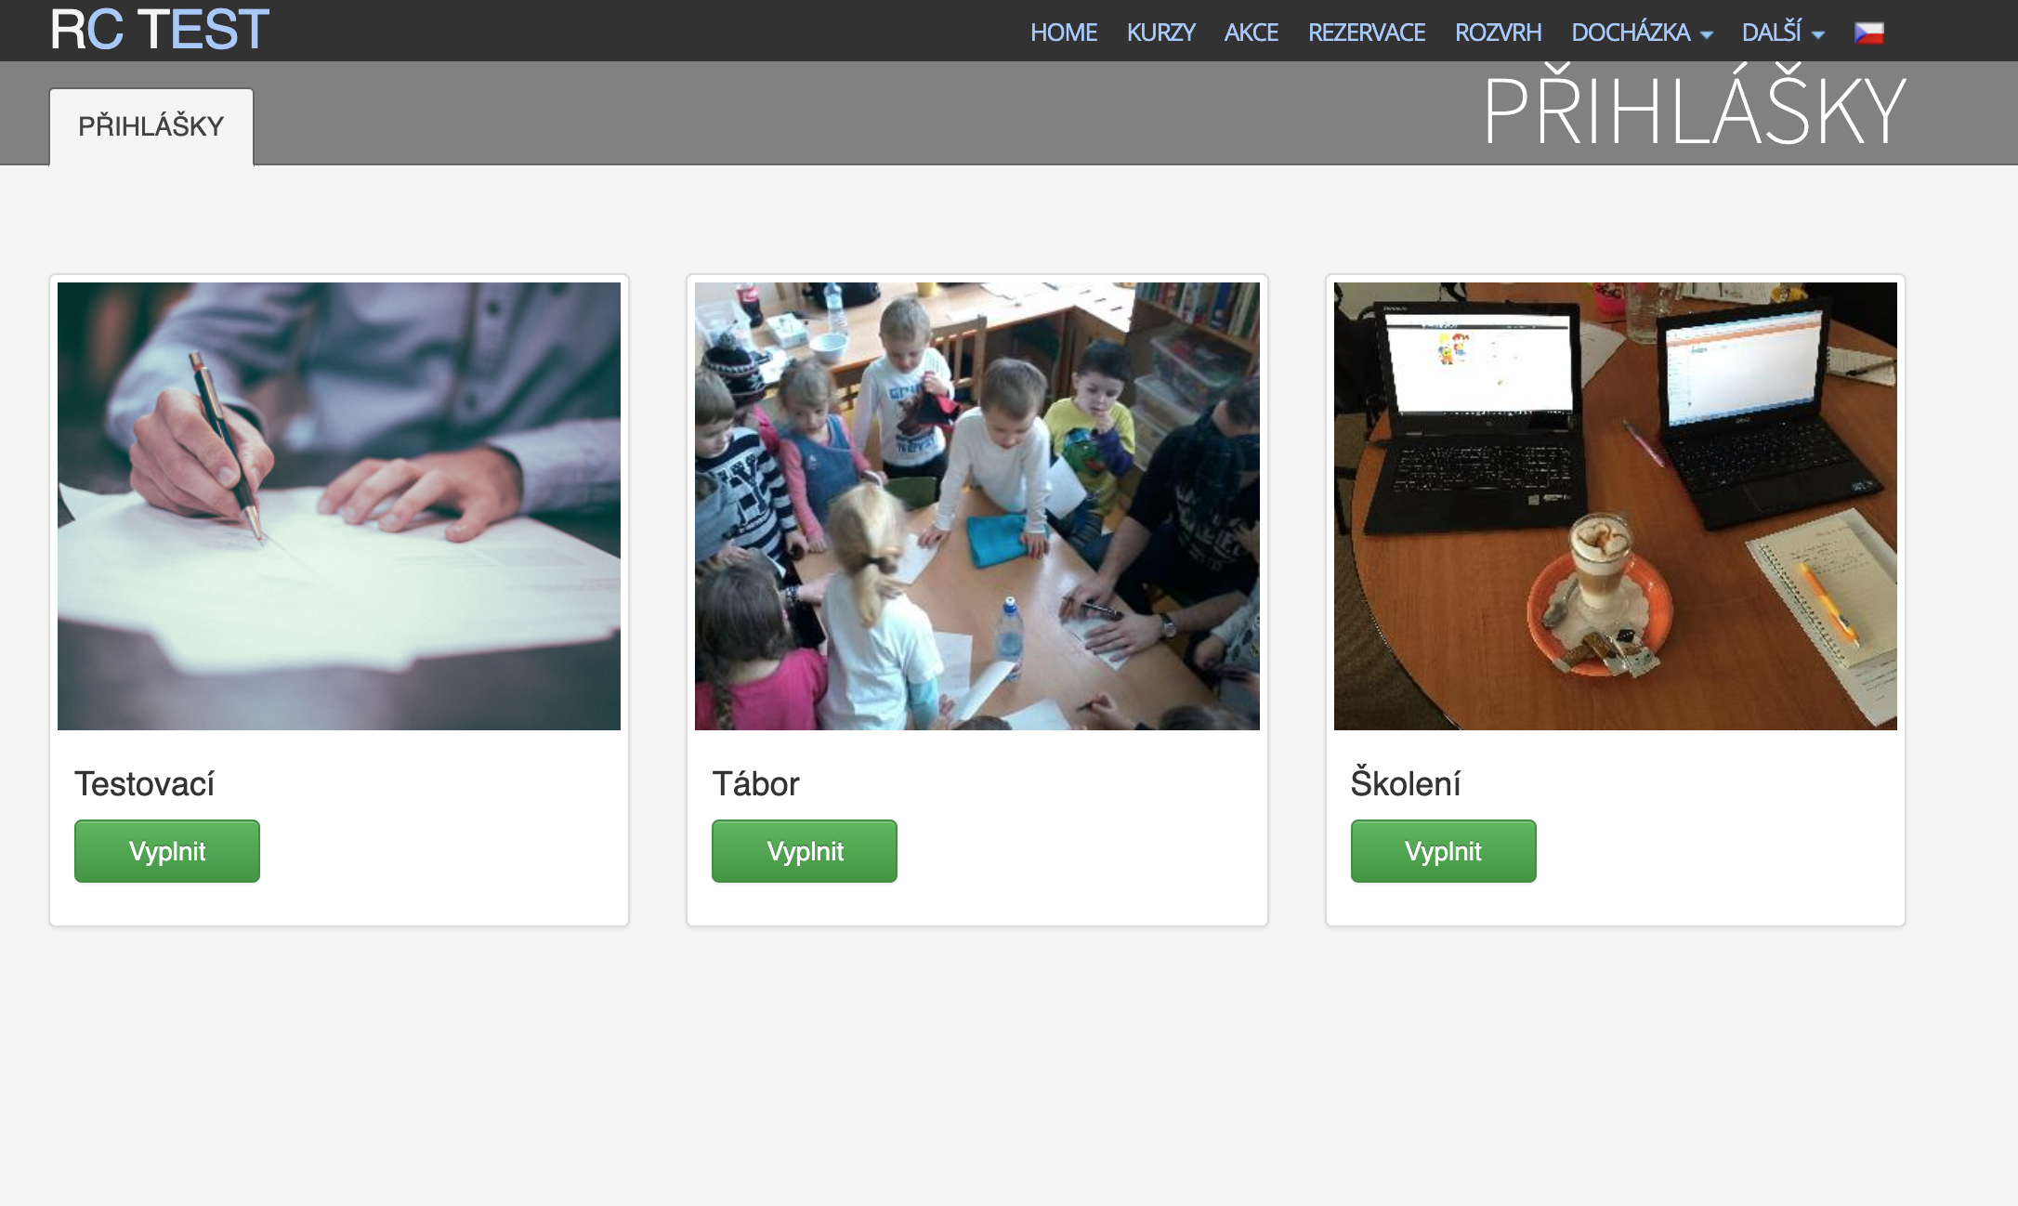
Task: Expand the DOCHÁZKA dropdown menu
Action: coord(1642,33)
